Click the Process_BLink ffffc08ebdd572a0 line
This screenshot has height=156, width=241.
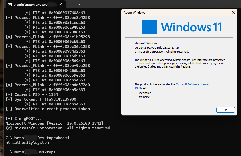48,85
